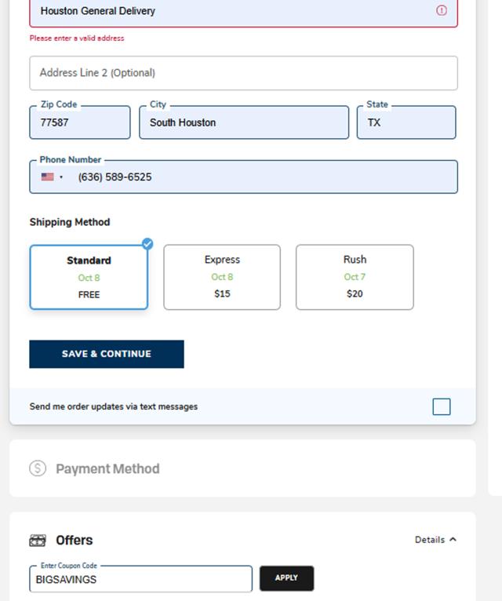Click the Zip Code field
The height and width of the screenshot is (601, 502).
tap(80, 123)
